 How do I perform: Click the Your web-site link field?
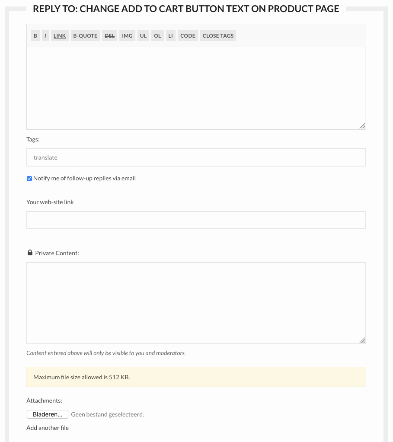[x=196, y=220]
